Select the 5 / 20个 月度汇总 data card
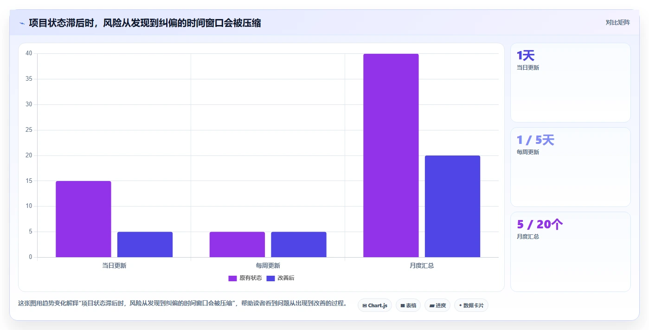The image size is (649, 330). pos(570,252)
